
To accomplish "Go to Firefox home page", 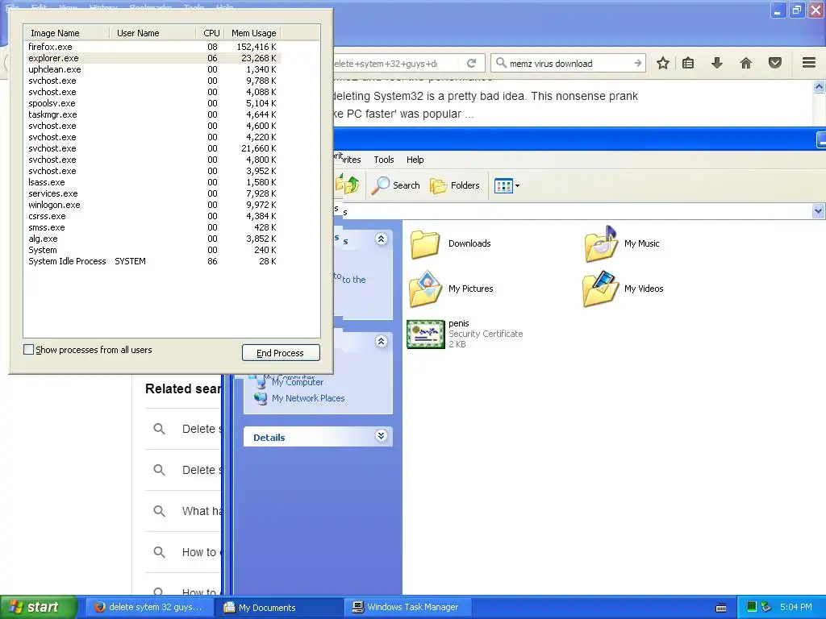I will [x=746, y=63].
